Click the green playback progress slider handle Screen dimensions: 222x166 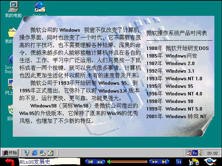109,162
